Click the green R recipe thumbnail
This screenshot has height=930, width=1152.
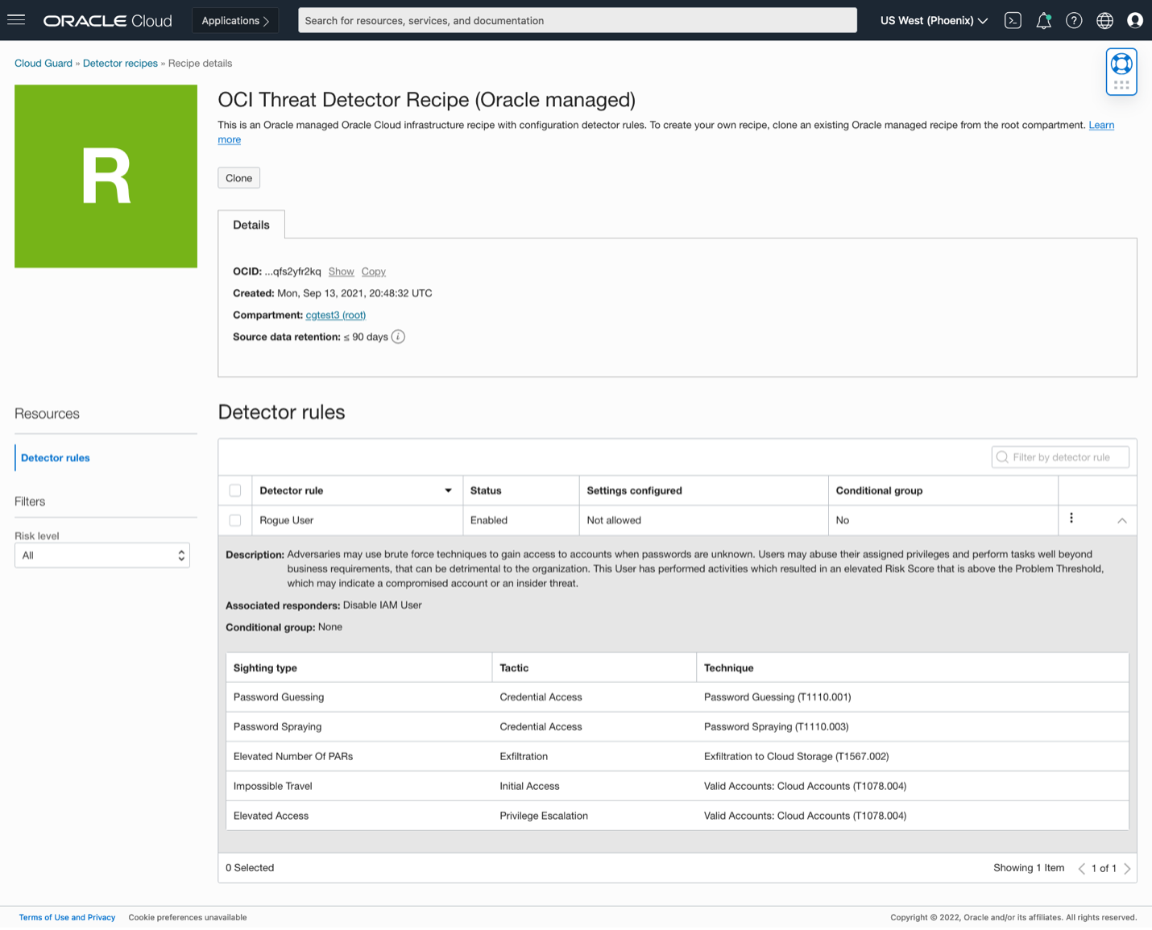click(106, 176)
